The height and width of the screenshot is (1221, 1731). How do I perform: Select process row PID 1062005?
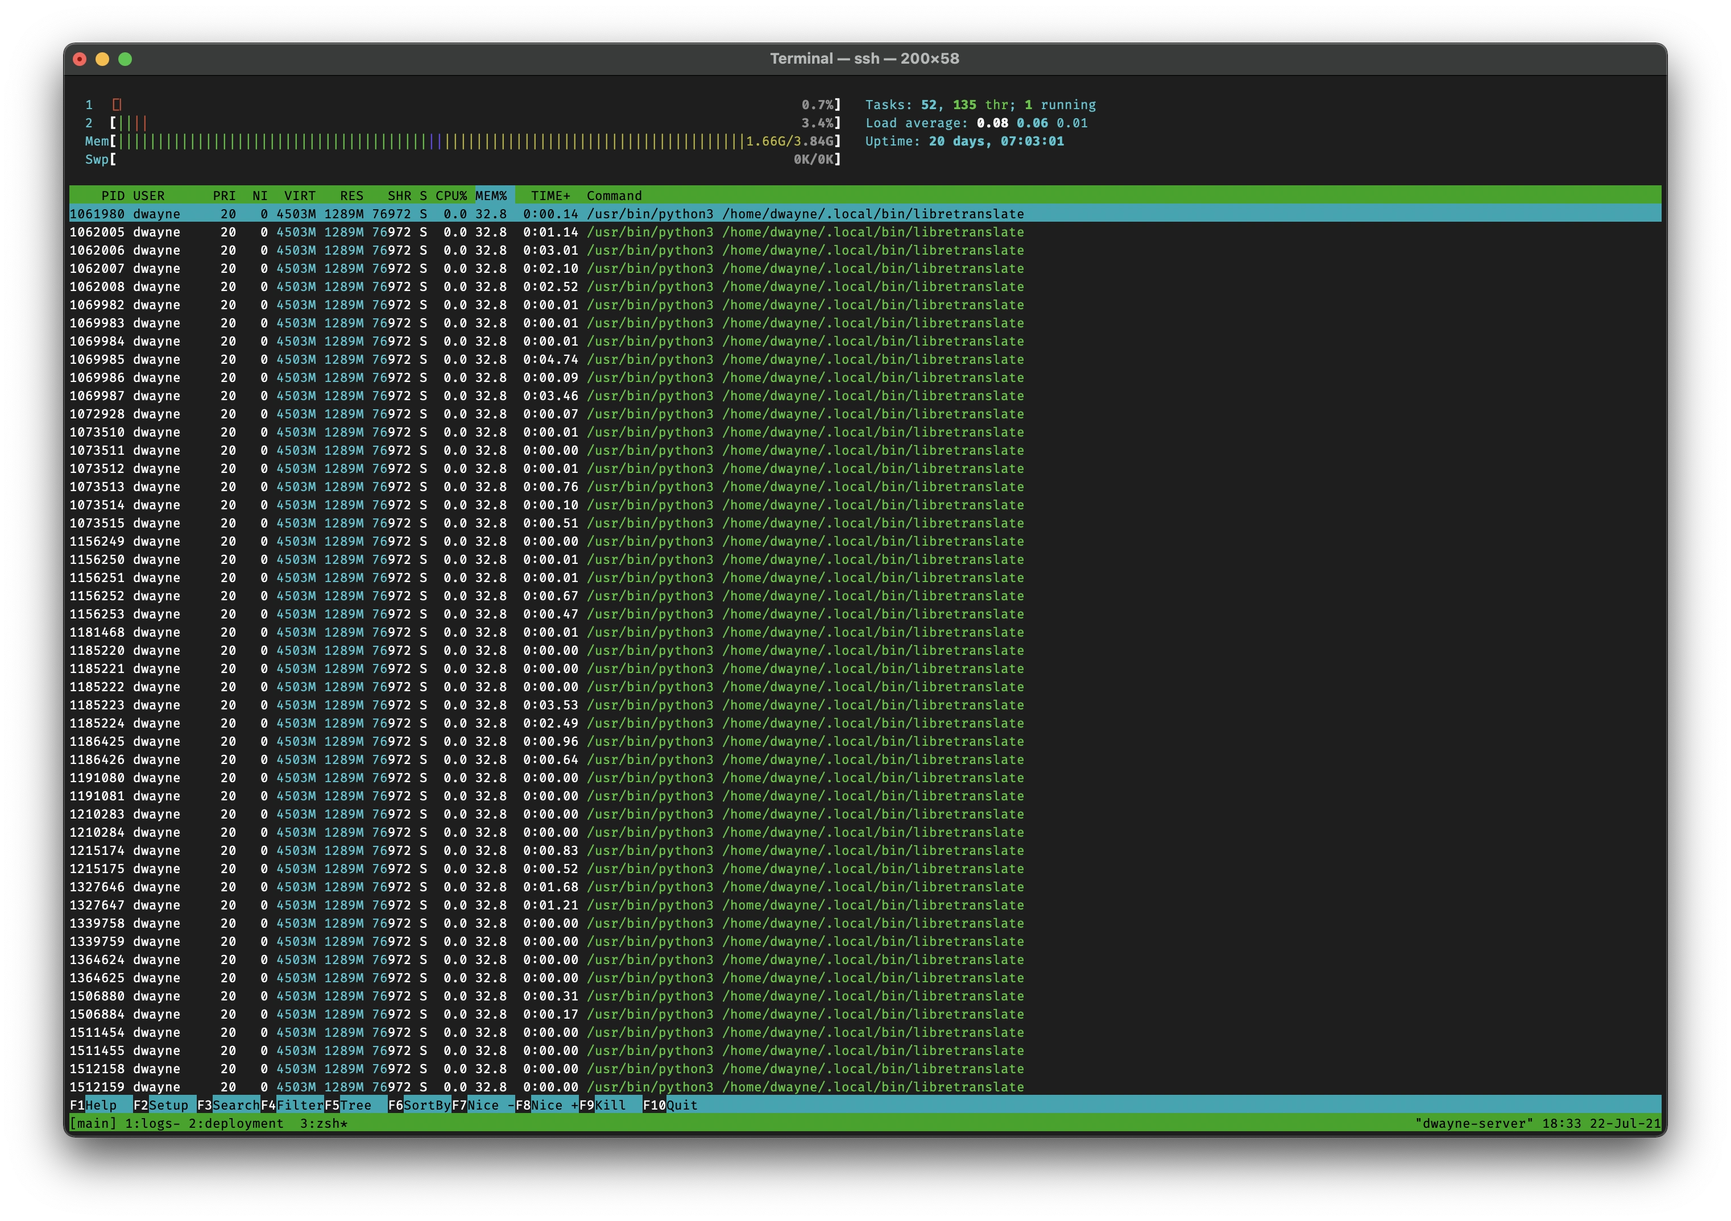866,232
